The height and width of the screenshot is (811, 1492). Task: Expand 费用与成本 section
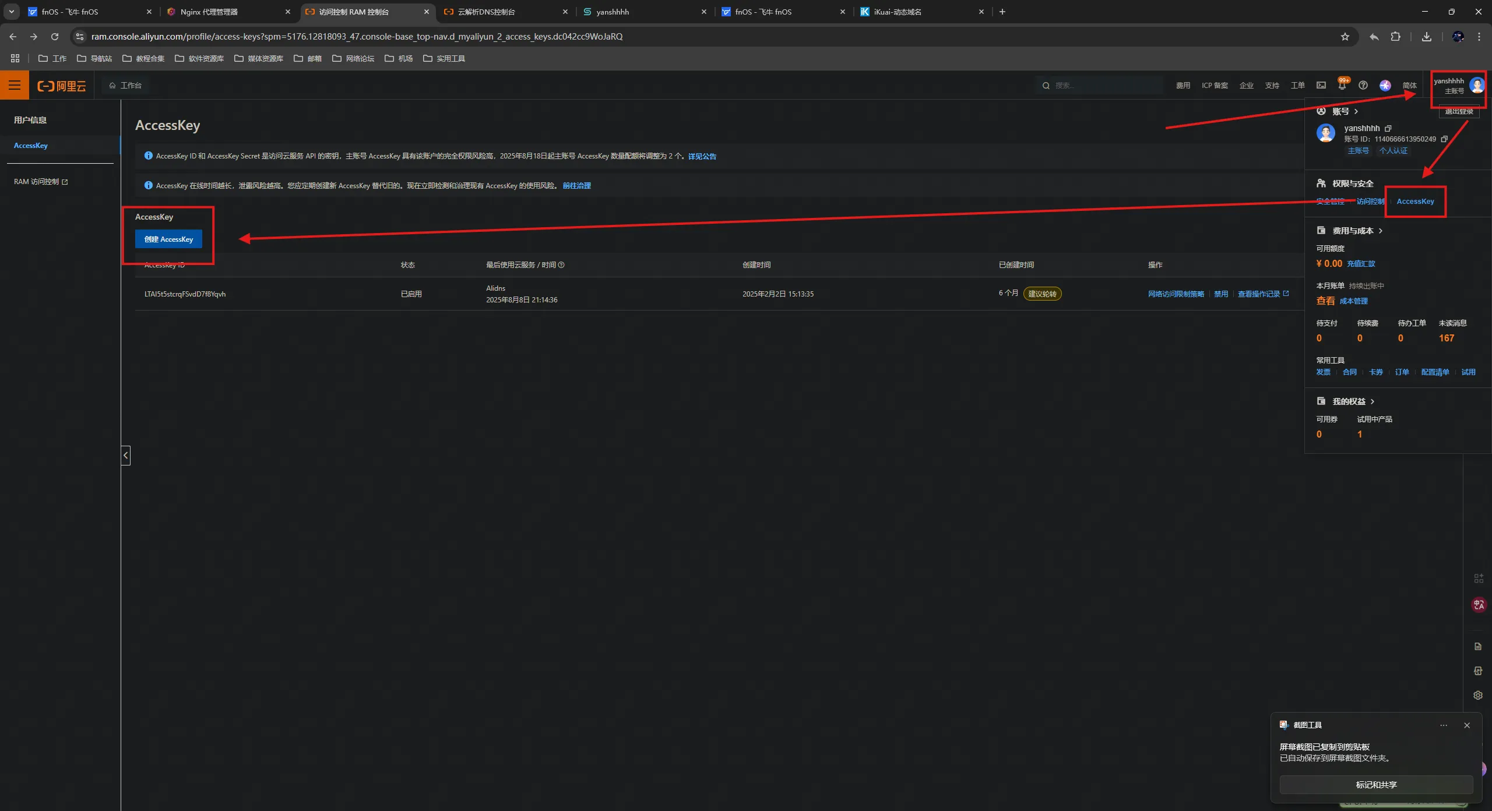[x=1381, y=231]
